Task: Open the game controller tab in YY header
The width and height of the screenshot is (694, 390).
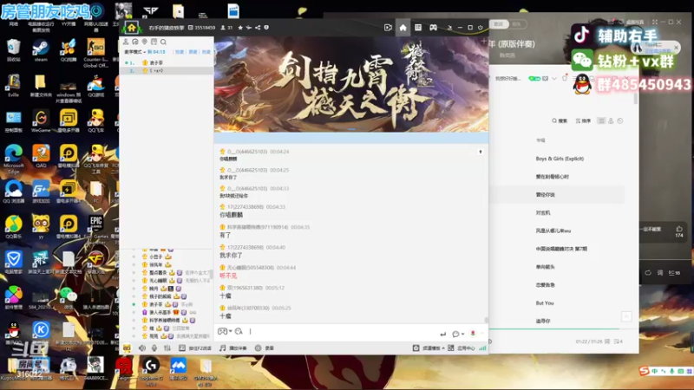Action: [433, 28]
